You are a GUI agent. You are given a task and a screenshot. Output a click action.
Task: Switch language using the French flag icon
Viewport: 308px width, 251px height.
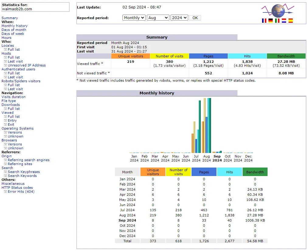click(x=264, y=20)
